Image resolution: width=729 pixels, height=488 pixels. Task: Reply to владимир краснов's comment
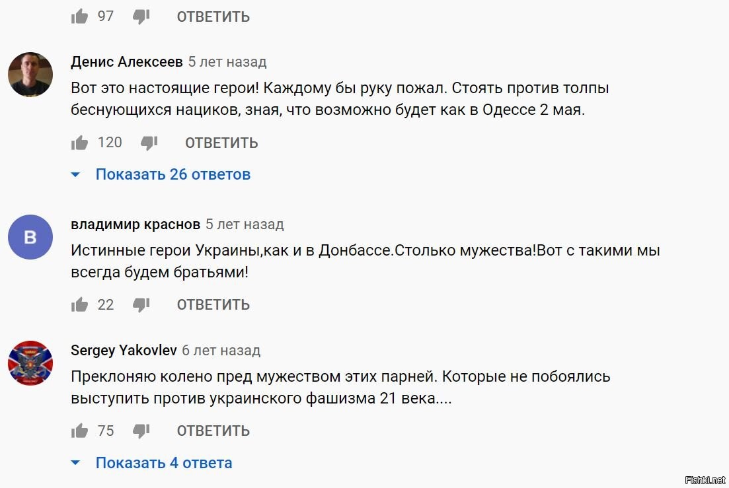click(213, 305)
